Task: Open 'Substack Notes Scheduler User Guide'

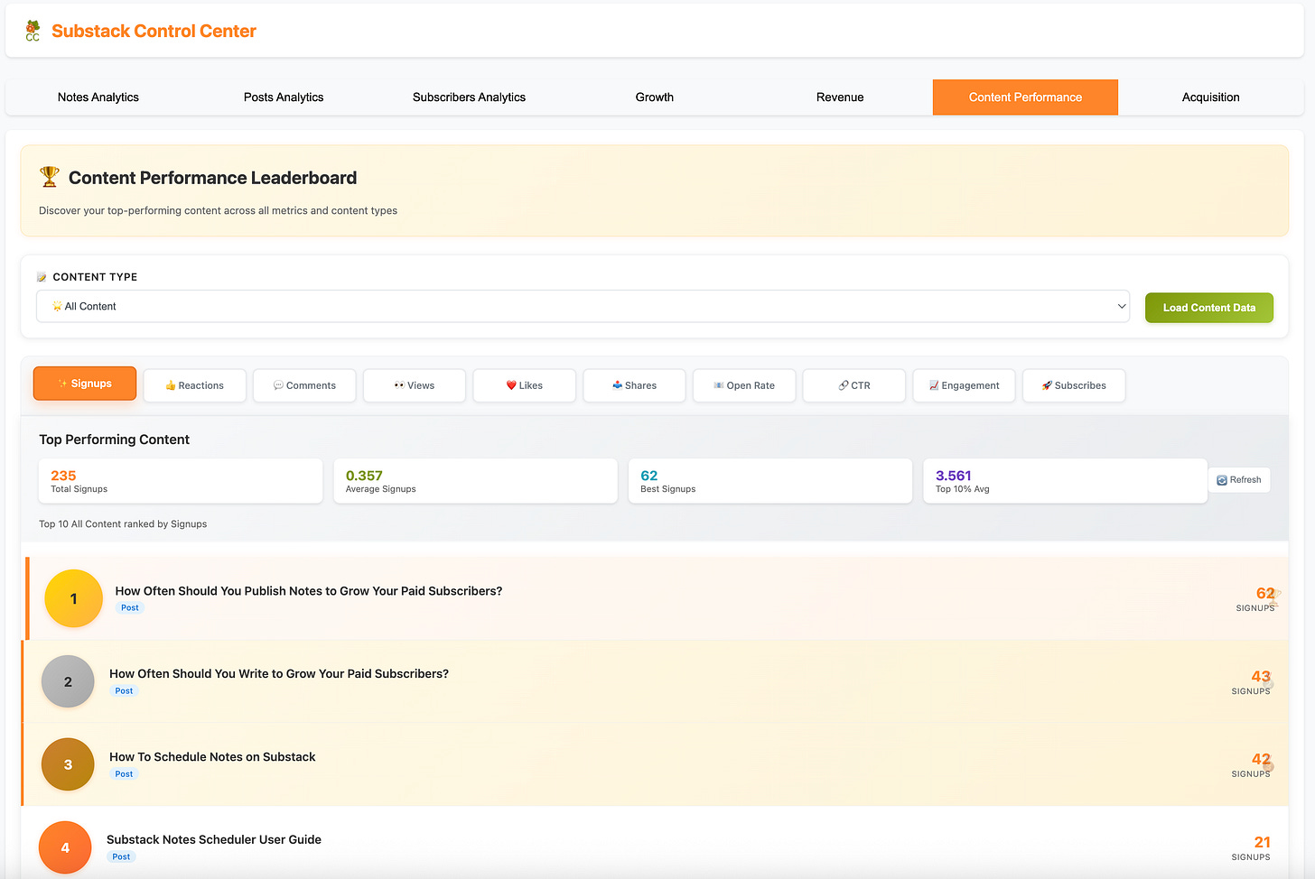Action: (214, 839)
